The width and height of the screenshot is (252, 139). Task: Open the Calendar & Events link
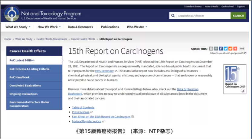[x=193, y=7]
